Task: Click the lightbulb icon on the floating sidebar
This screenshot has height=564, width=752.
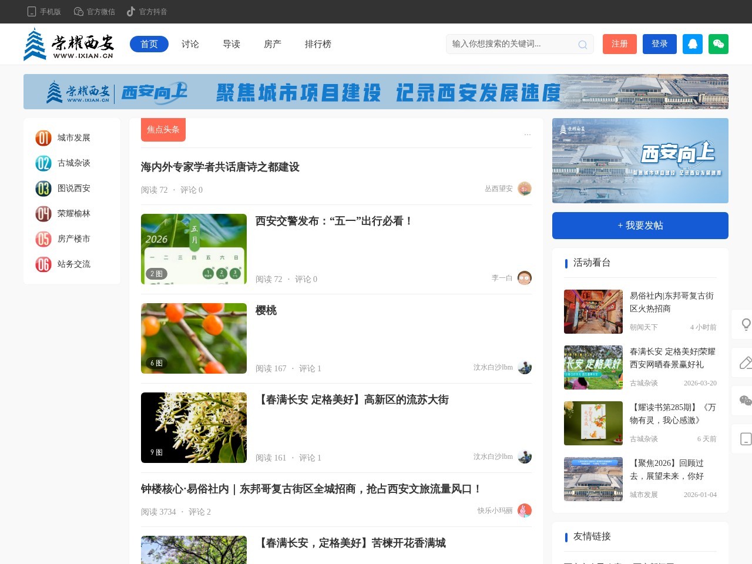Action: (x=746, y=324)
